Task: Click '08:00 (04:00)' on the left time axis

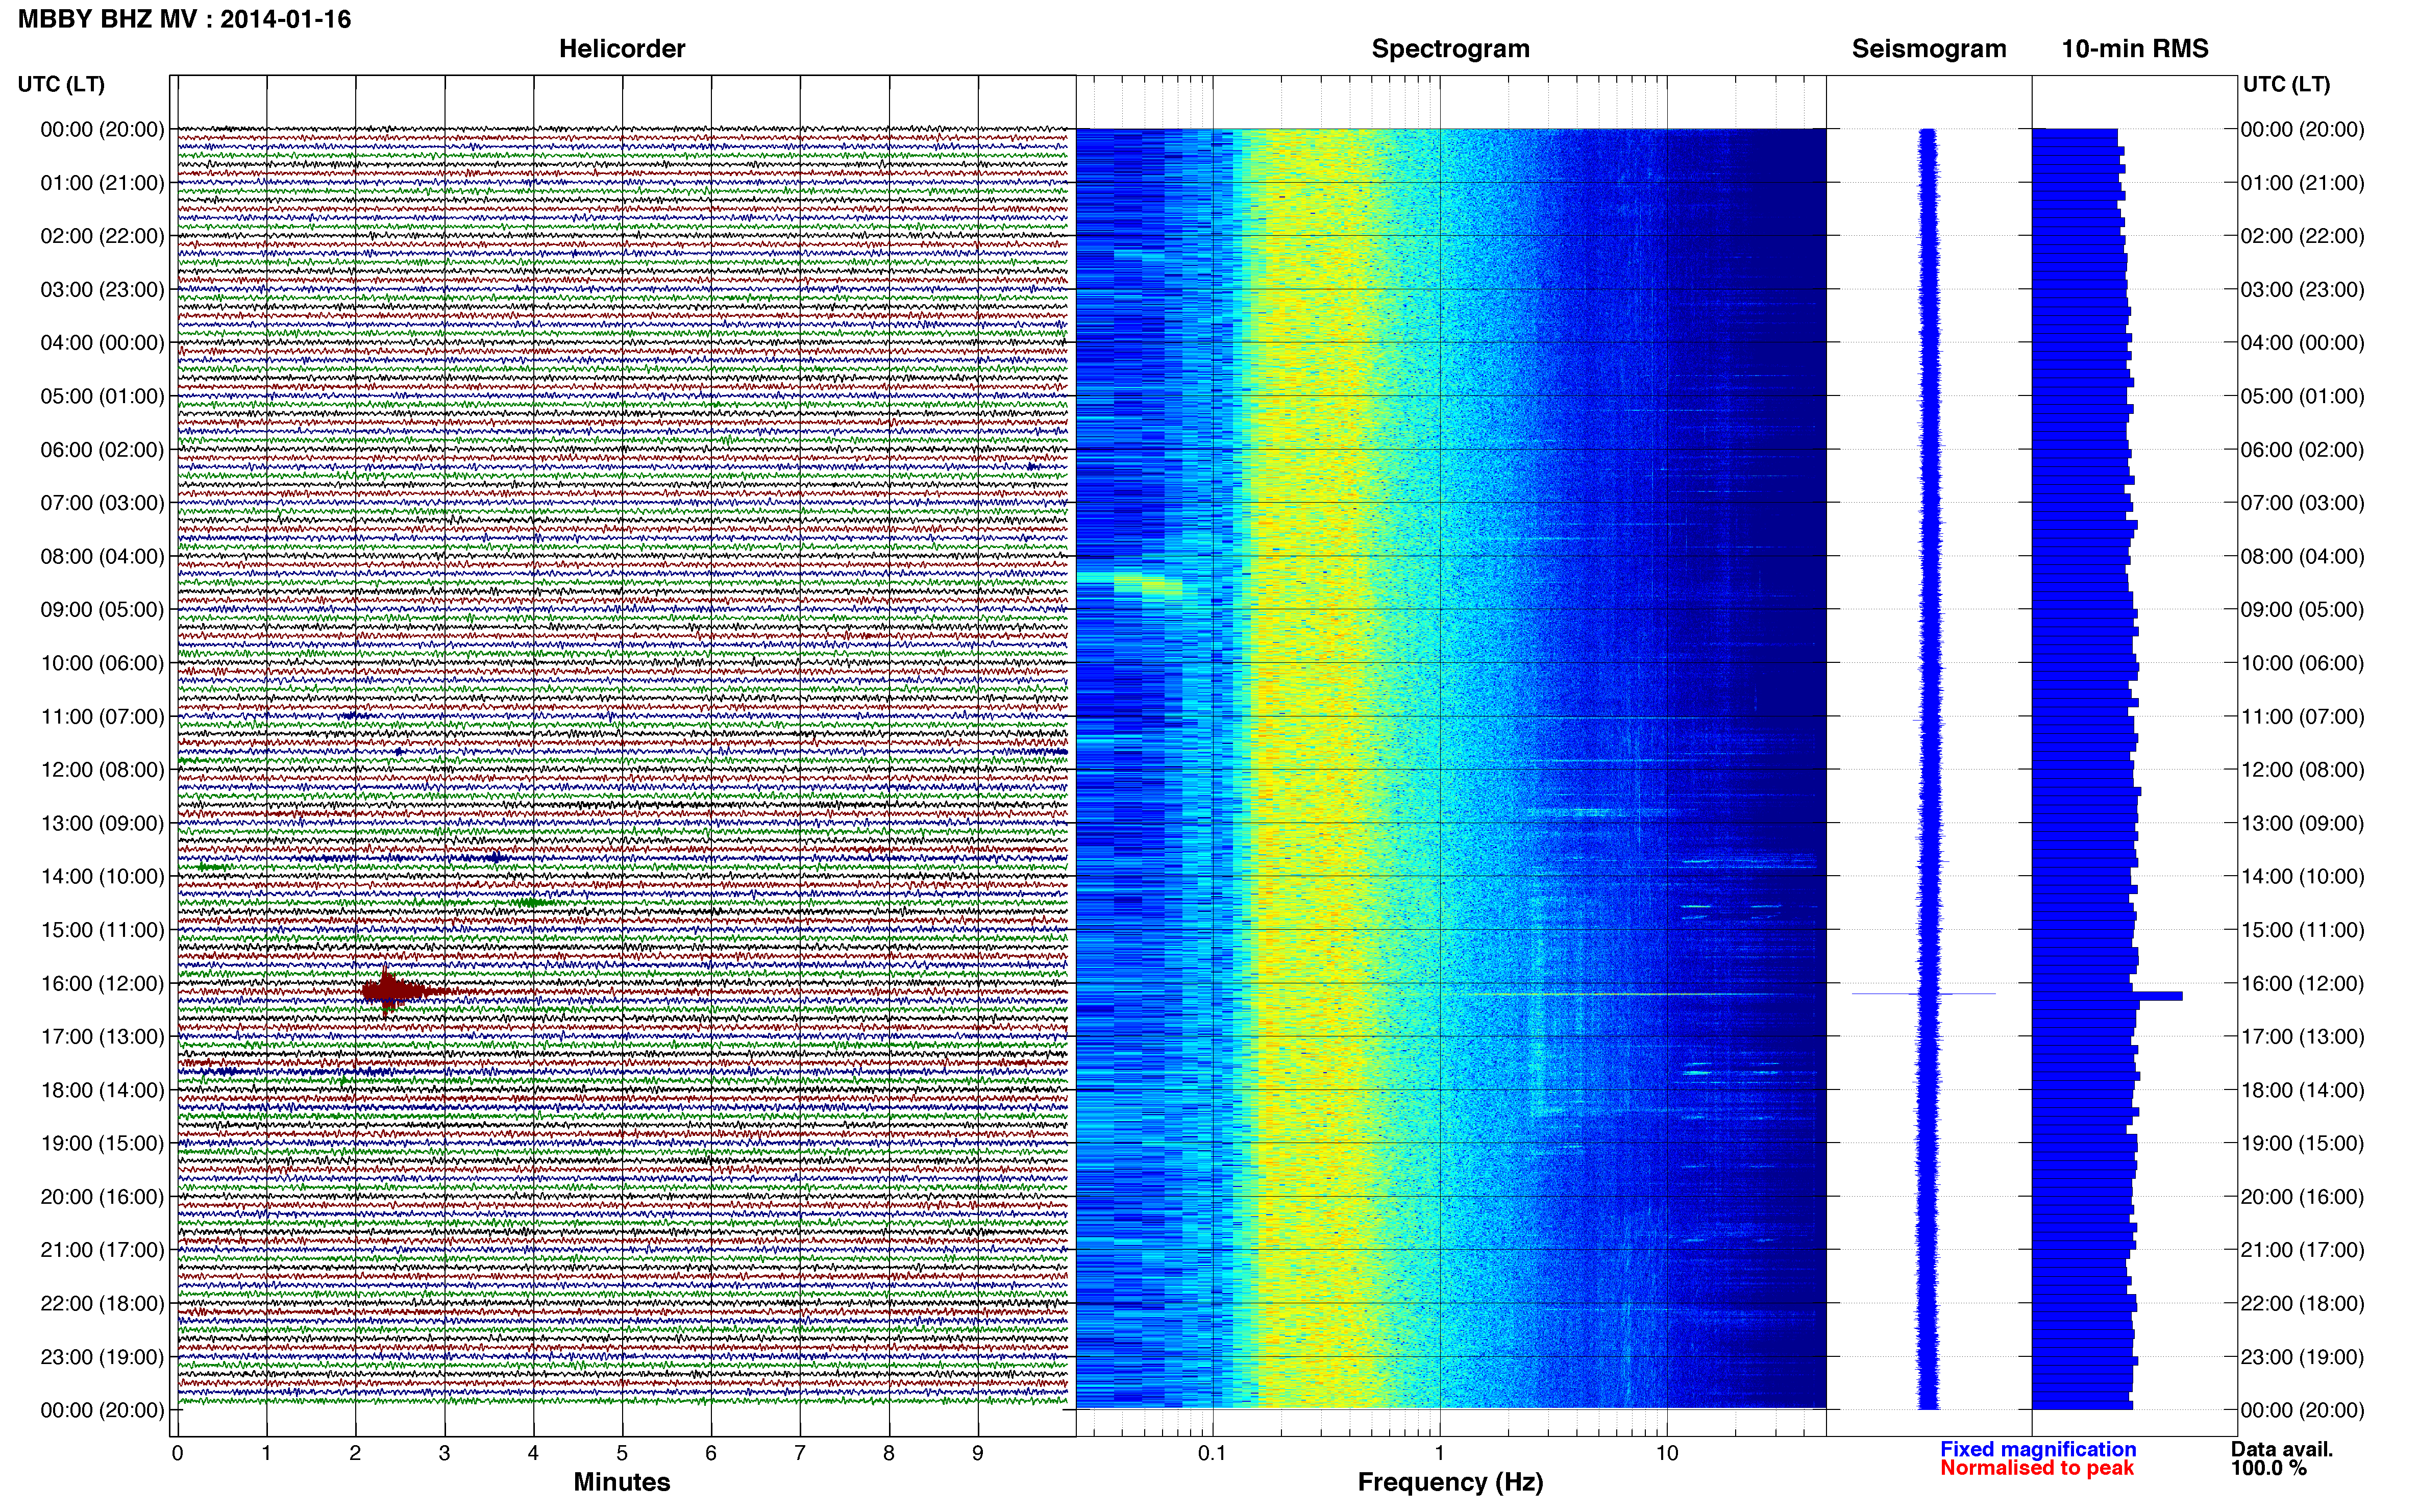Action: (x=102, y=557)
